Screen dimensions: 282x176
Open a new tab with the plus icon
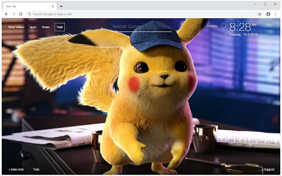(61, 6)
